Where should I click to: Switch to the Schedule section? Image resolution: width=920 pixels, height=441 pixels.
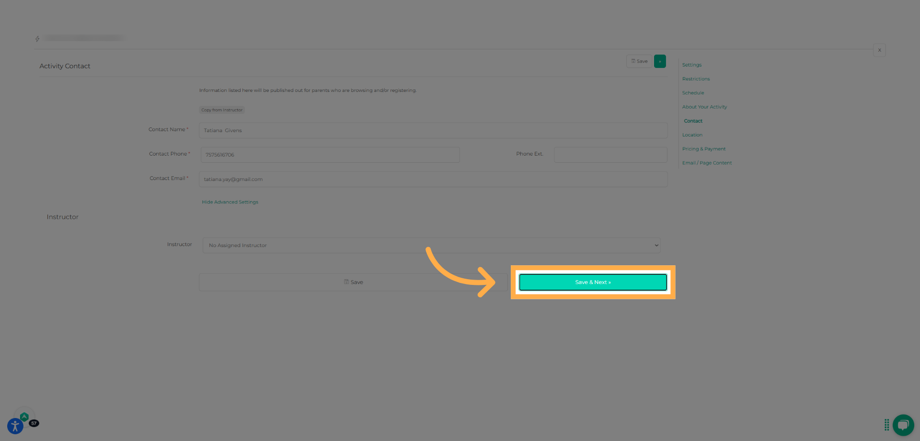click(693, 93)
